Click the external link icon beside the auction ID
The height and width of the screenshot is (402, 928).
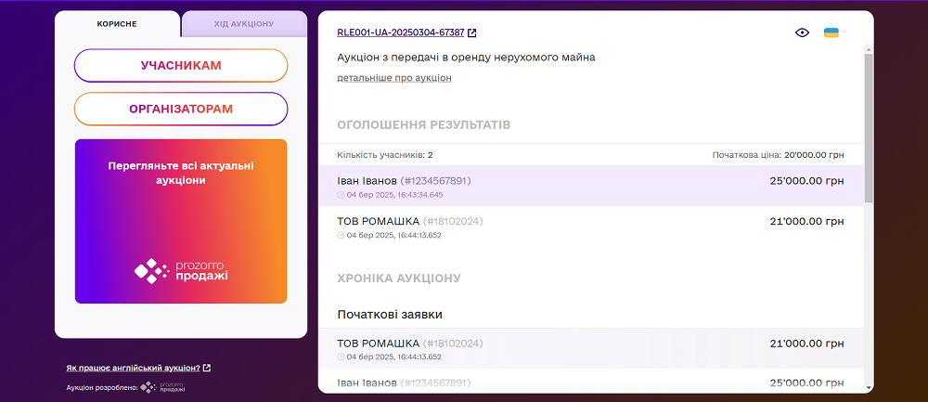click(x=472, y=33)
